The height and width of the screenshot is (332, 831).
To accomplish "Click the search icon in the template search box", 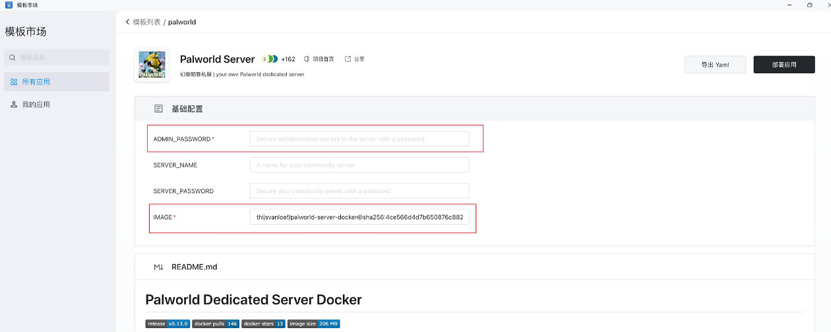I will click(13, 58).
